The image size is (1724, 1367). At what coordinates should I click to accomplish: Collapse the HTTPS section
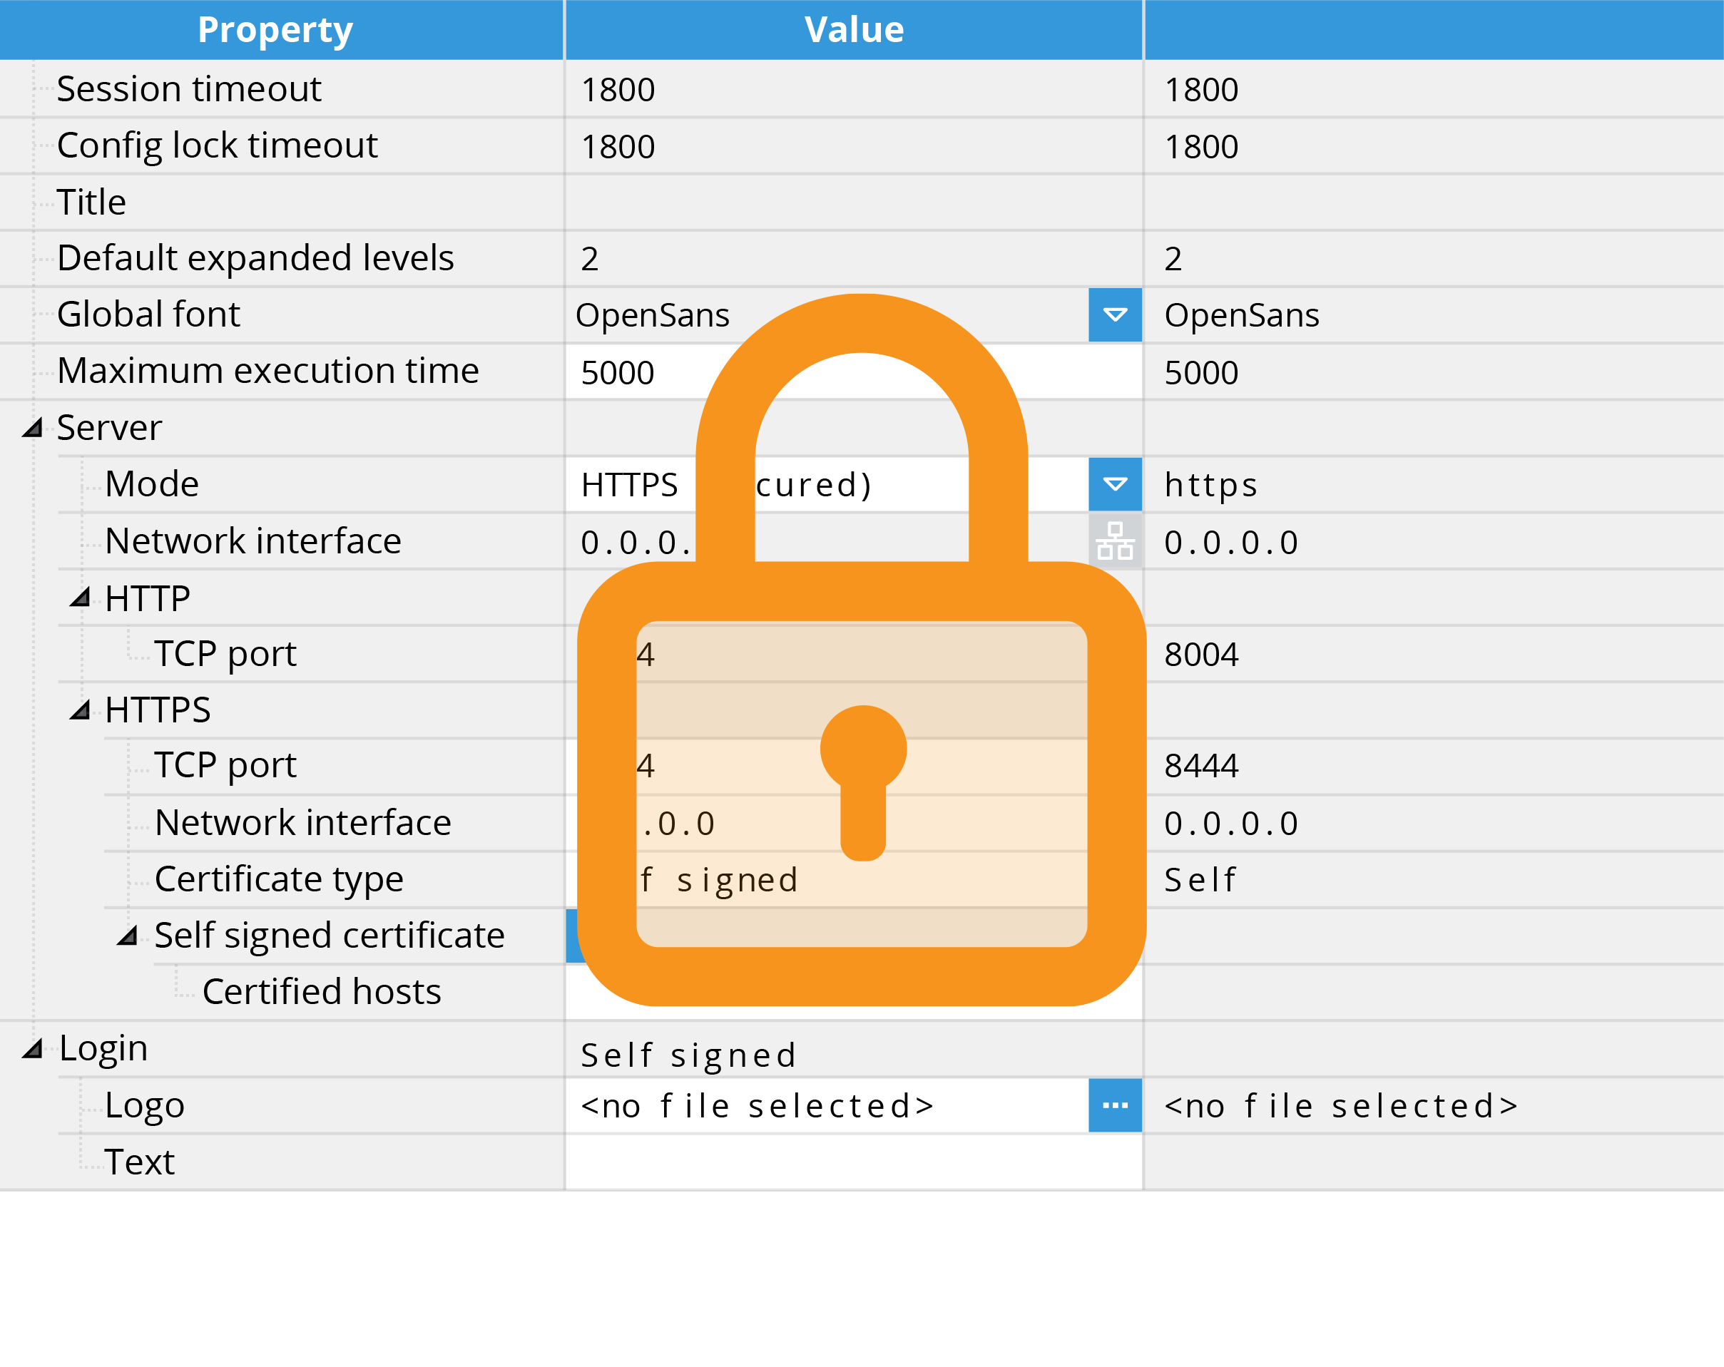point(80,710)
